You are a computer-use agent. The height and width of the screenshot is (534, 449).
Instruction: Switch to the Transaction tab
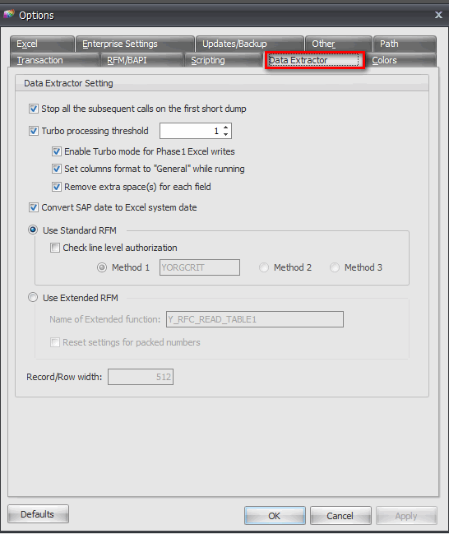pyautogui.click(x=54, y=60)
